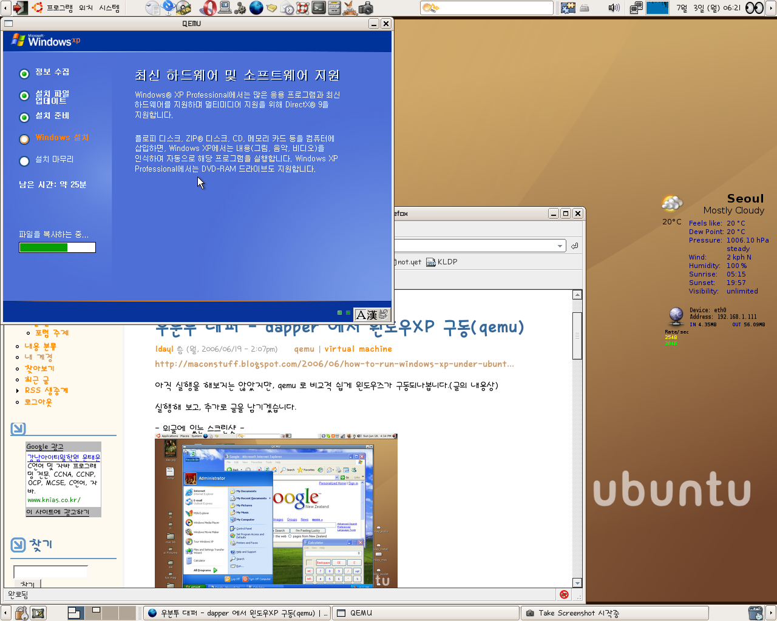Image resolution: width=777 pixels, height=621 pixels.
Task: Click the Firefox vertical scrollbar thumb
Action: [x=577, y=336]
